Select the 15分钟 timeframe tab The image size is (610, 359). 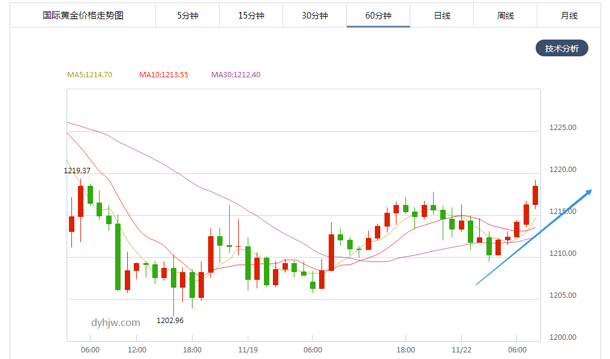click(x=251, y=16)
